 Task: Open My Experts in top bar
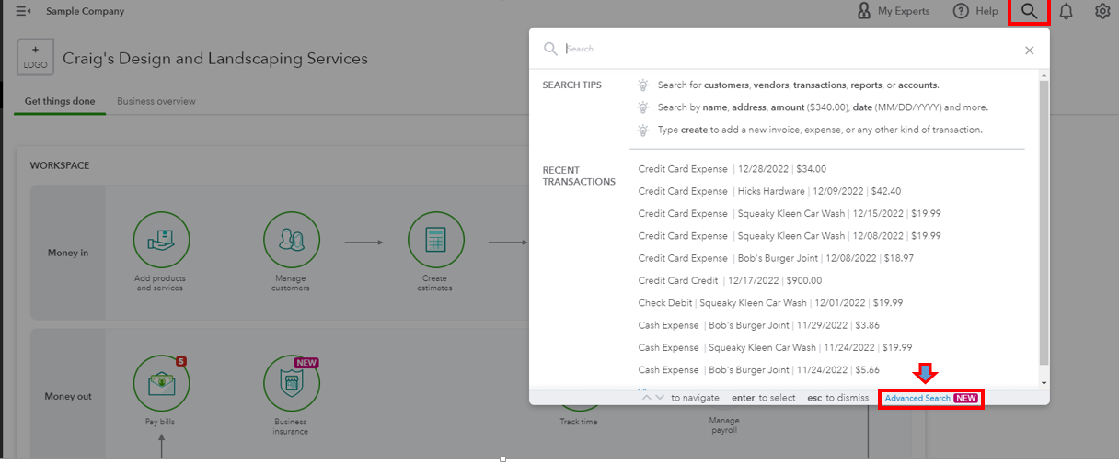coord(892,11)
